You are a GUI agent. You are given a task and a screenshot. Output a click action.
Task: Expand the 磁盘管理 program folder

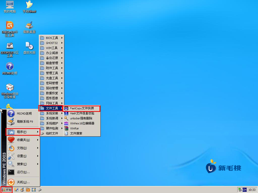tap(51, 63)
